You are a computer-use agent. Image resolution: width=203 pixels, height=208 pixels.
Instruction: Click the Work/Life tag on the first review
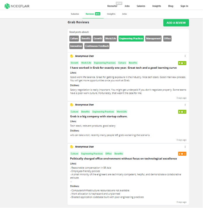tap(86, 63)
